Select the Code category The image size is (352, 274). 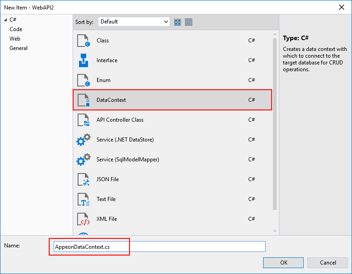(x=16, y=29)
